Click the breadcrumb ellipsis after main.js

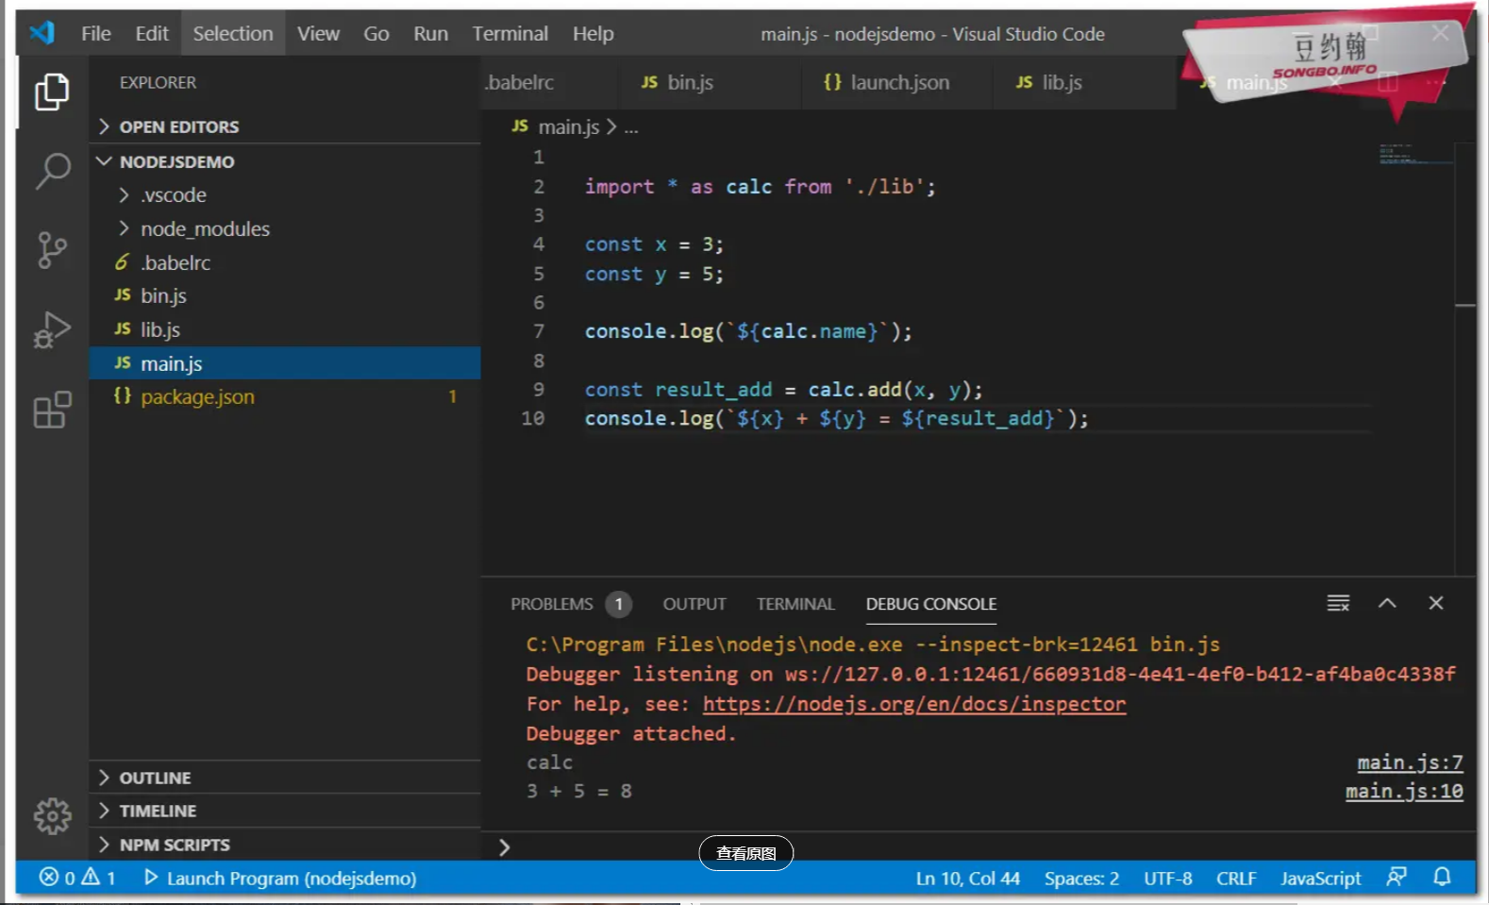tap(631, 127)
